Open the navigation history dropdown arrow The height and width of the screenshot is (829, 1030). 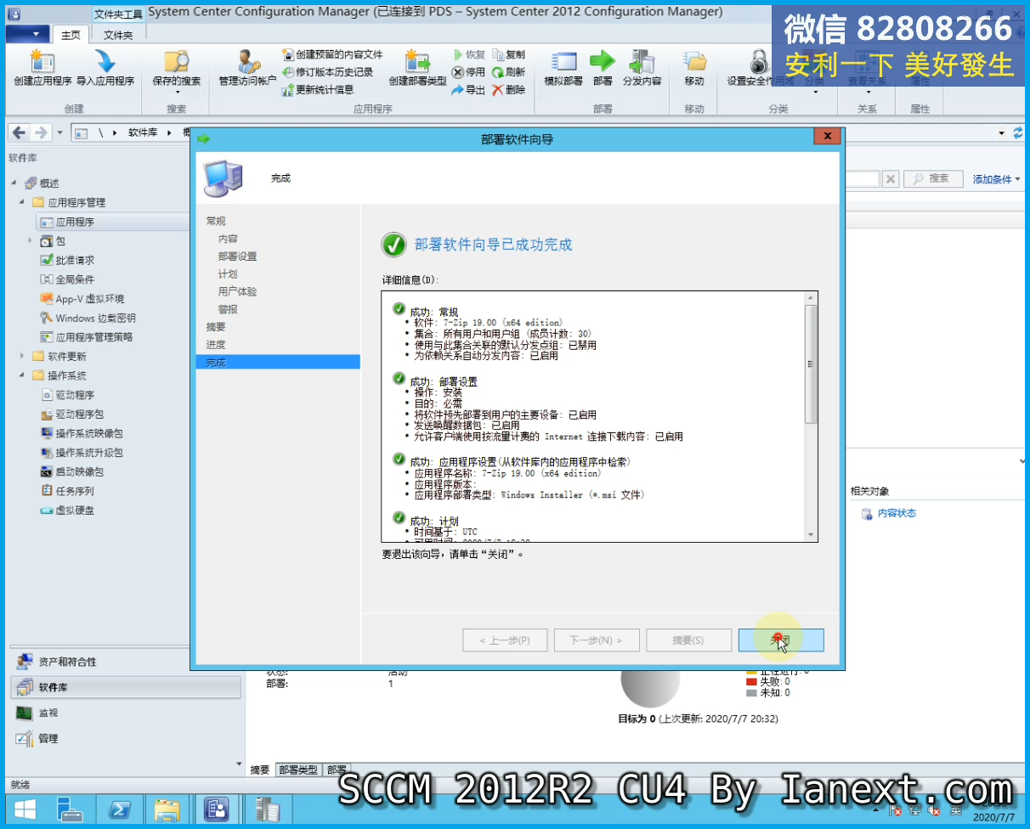pos(59,133)
